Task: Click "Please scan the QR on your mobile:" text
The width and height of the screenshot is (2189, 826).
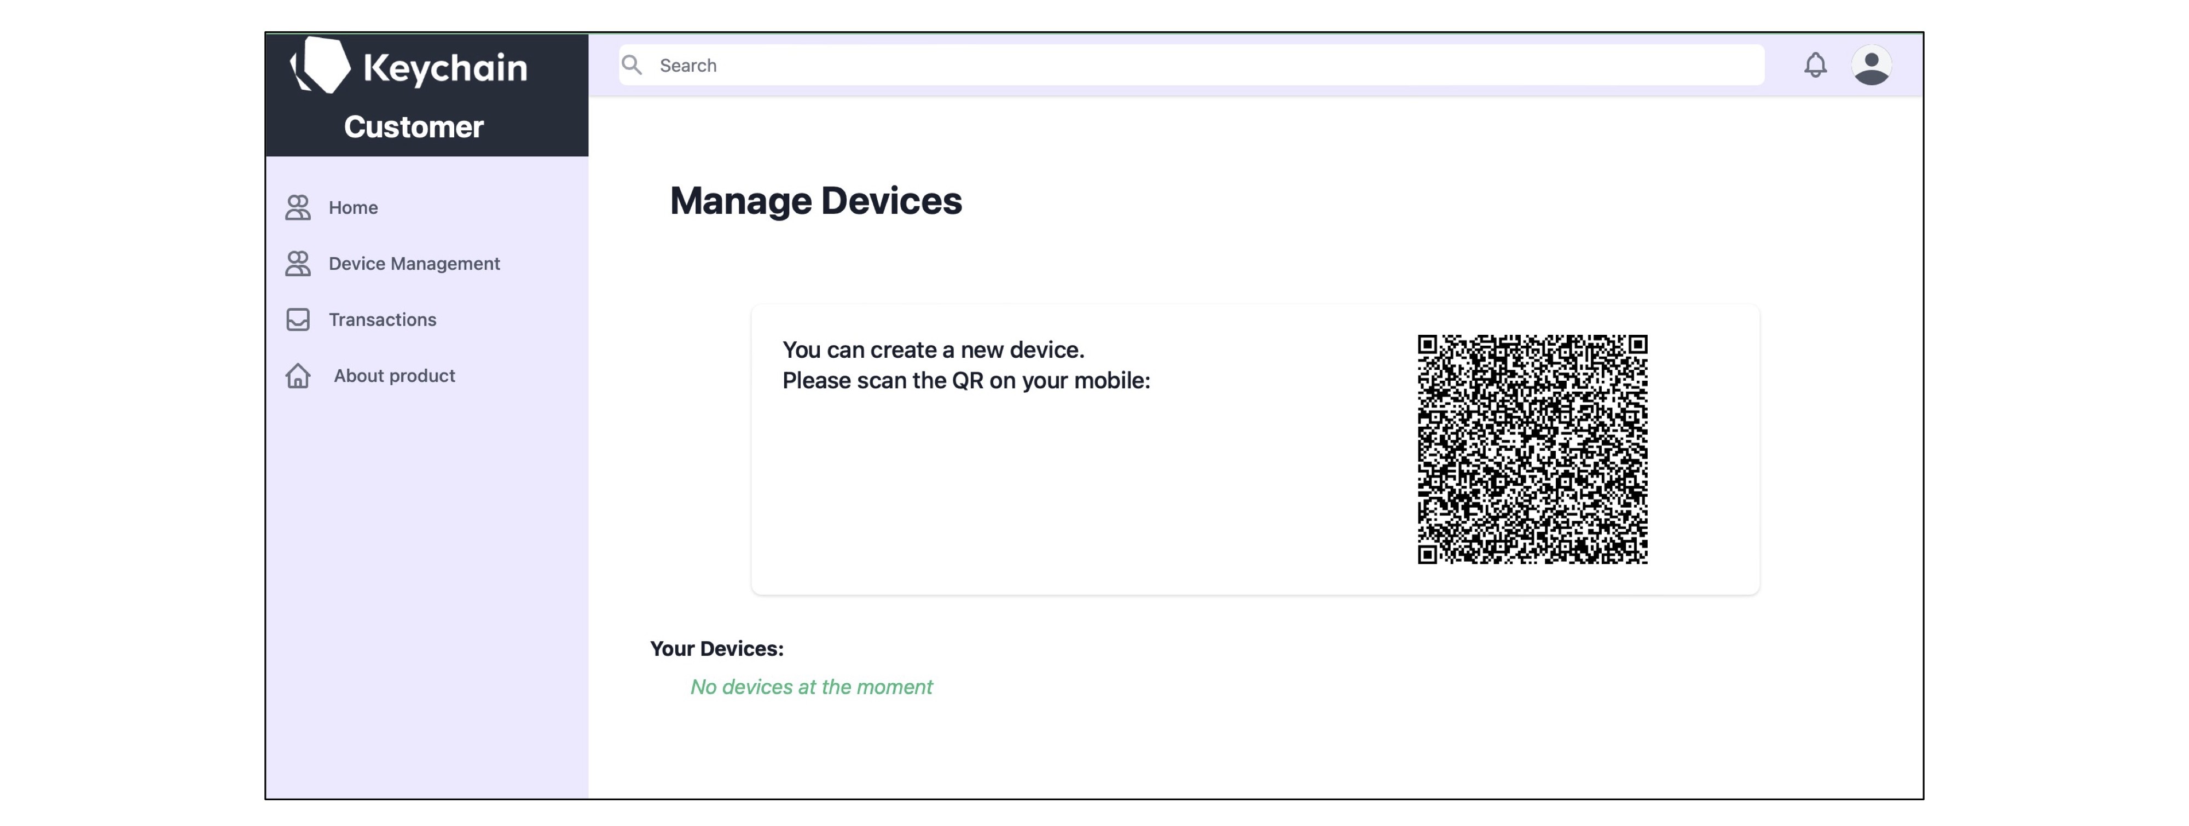Action: pos(966,380)
